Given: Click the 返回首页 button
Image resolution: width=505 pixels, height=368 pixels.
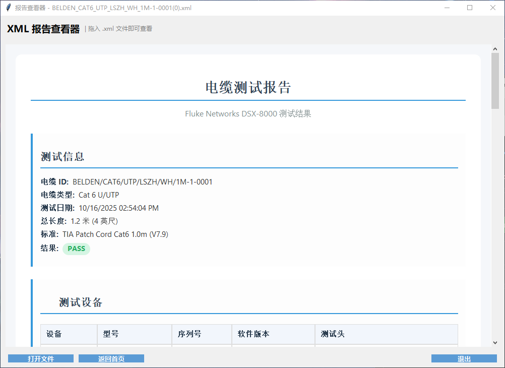Looking at the screenshot, I should 111,358.
